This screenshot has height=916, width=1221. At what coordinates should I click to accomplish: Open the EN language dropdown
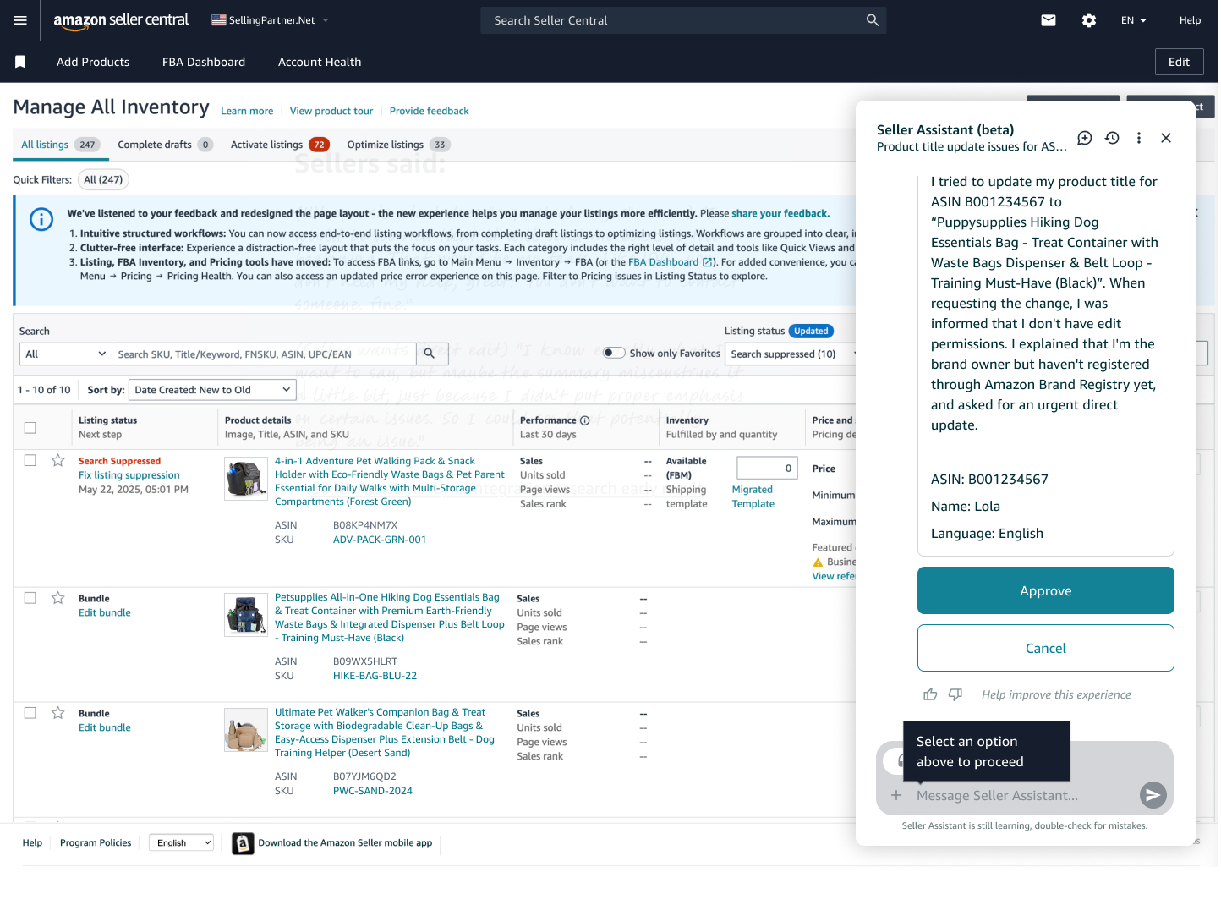tap(1133, 20)
